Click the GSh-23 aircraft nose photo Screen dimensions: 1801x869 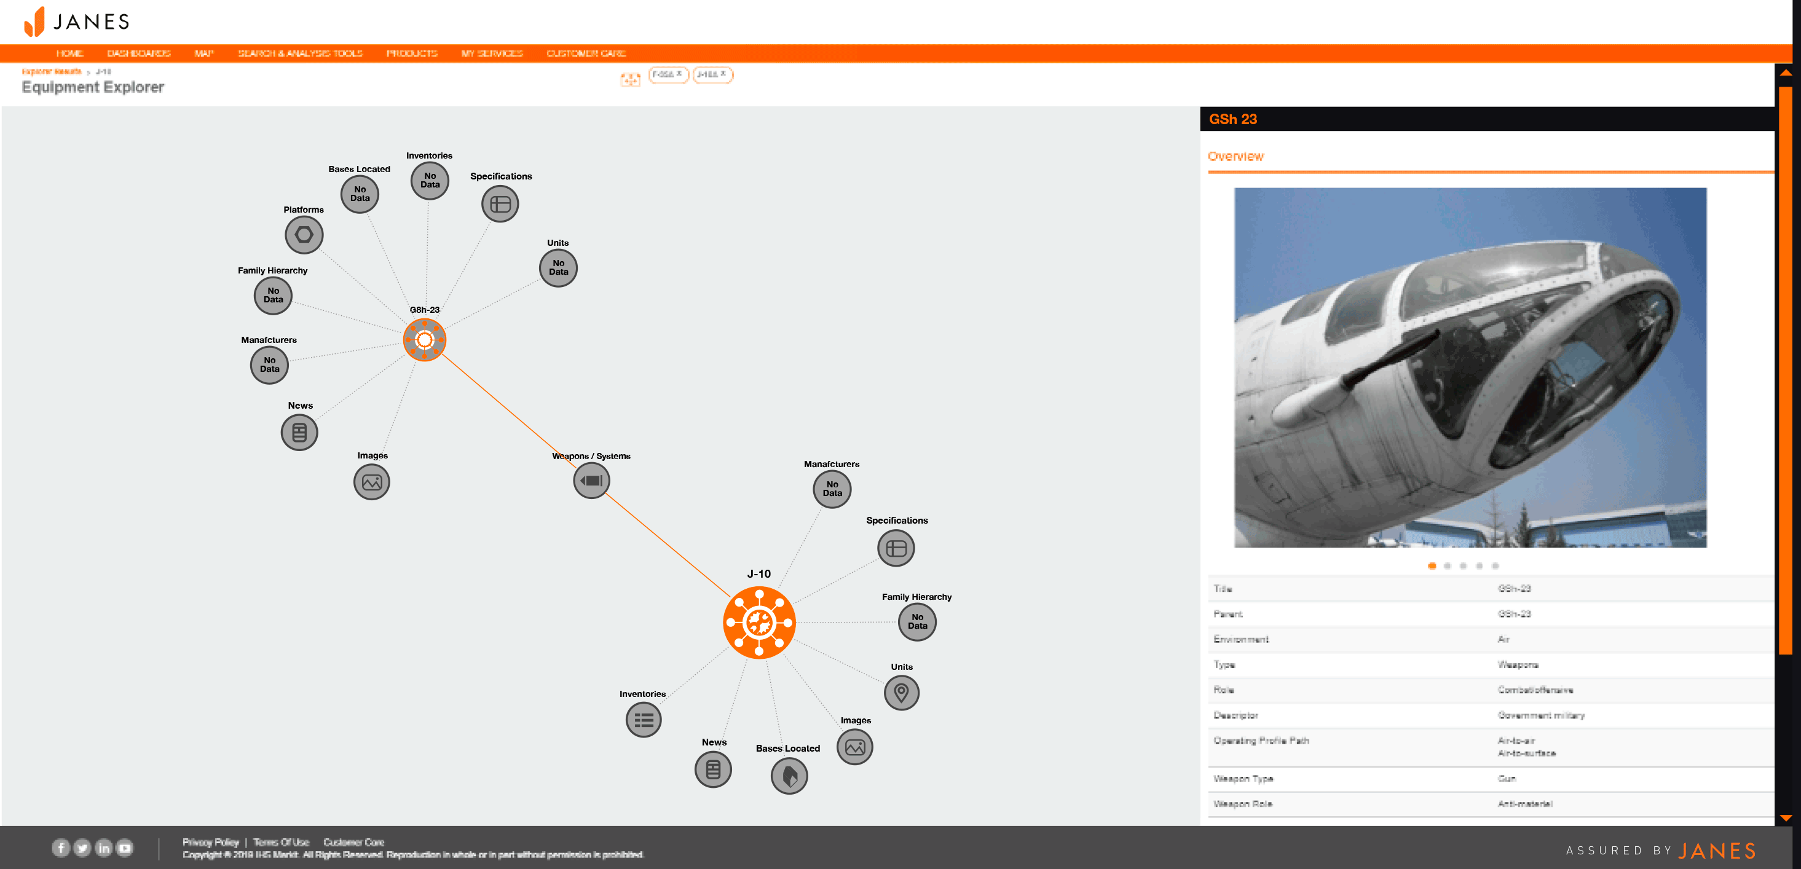click(x=1470, y=368)
